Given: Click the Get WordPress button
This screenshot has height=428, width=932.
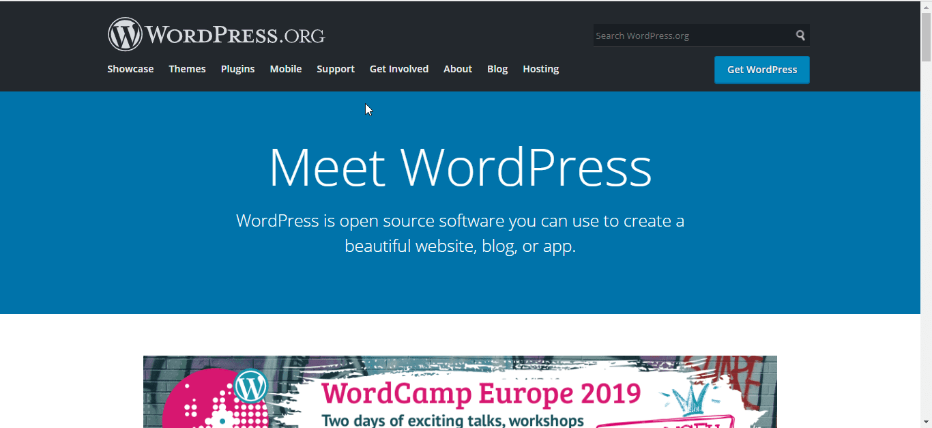Looking at the screenshot, I should coord(762,70).
